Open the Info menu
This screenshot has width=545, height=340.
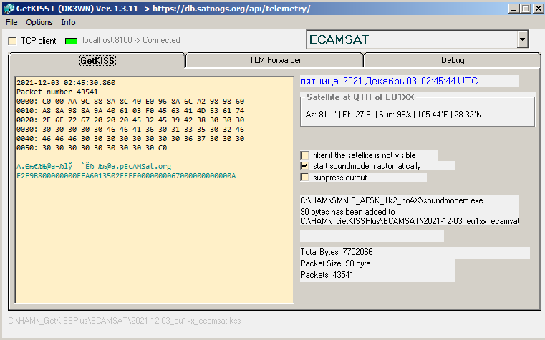pos(68,22)
